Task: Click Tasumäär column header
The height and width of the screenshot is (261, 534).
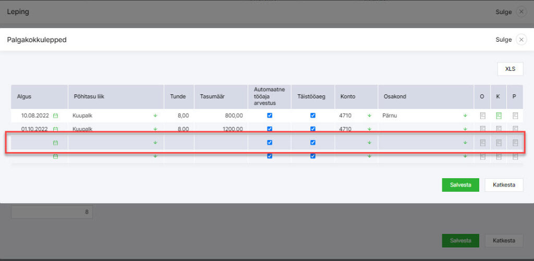Action: (212, 97)
